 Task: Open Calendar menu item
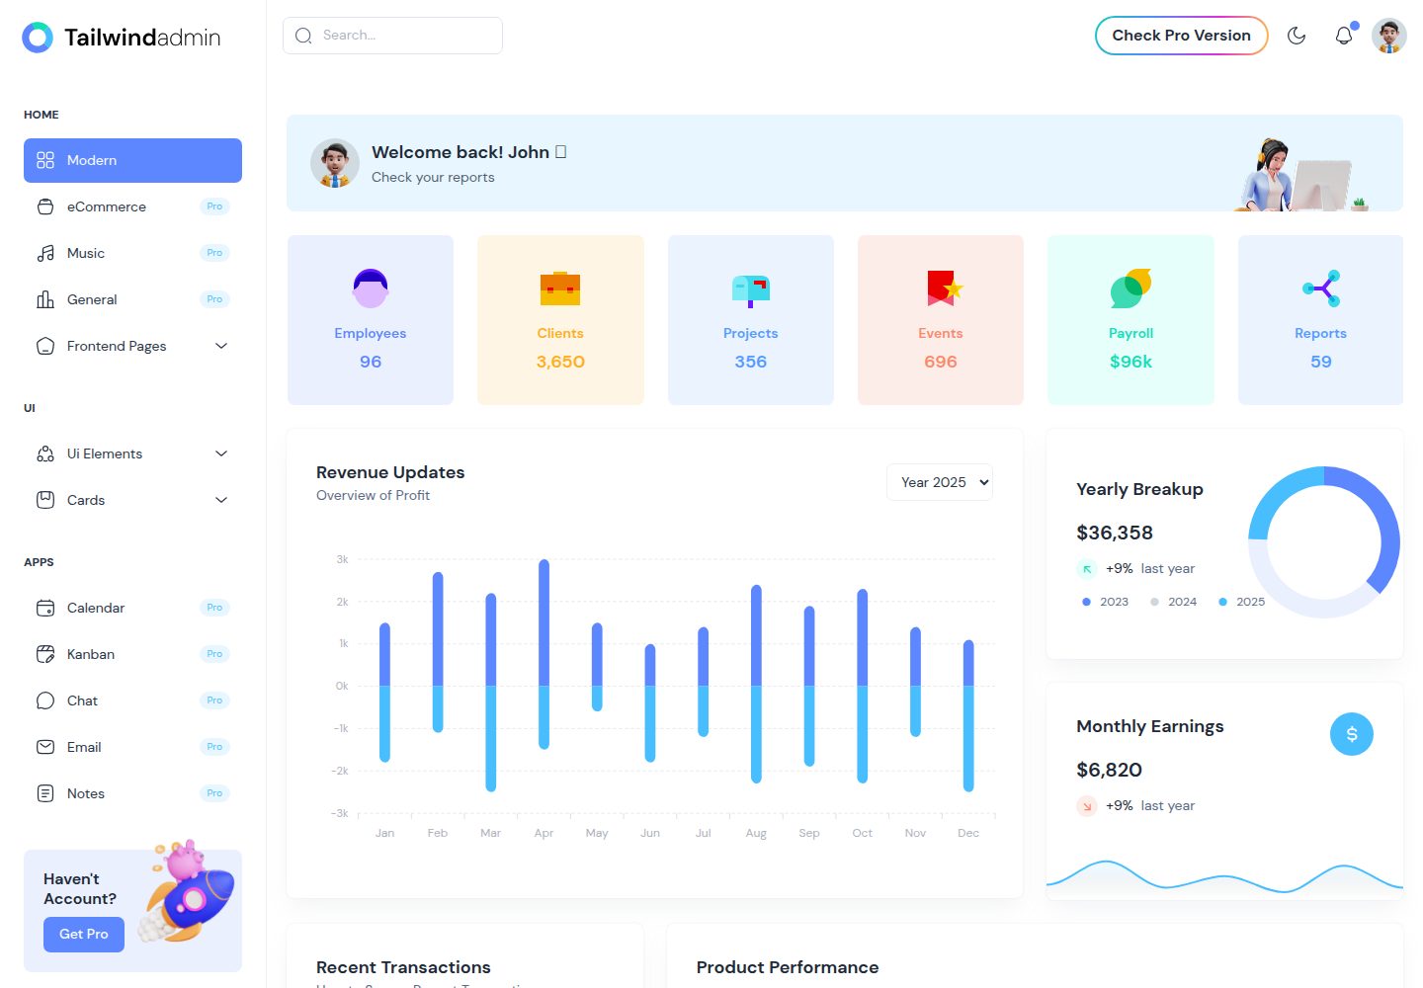tap(132, 608)
